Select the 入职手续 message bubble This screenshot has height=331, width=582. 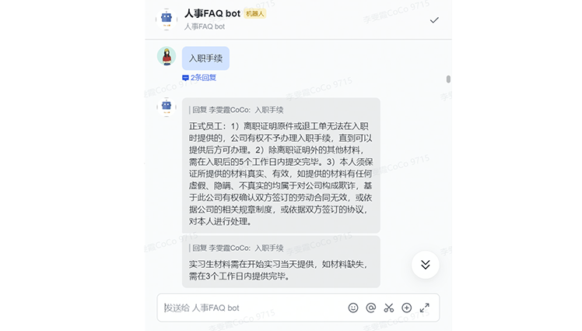205,58
